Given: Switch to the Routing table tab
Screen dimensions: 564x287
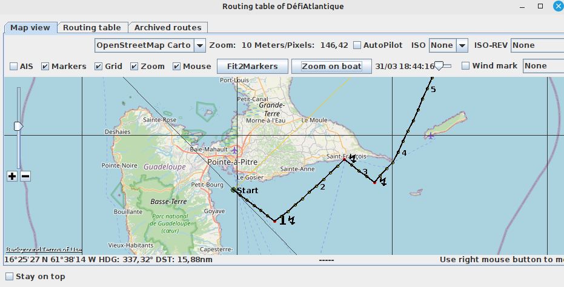Looking at the screenshot, I should click(92, 27).
